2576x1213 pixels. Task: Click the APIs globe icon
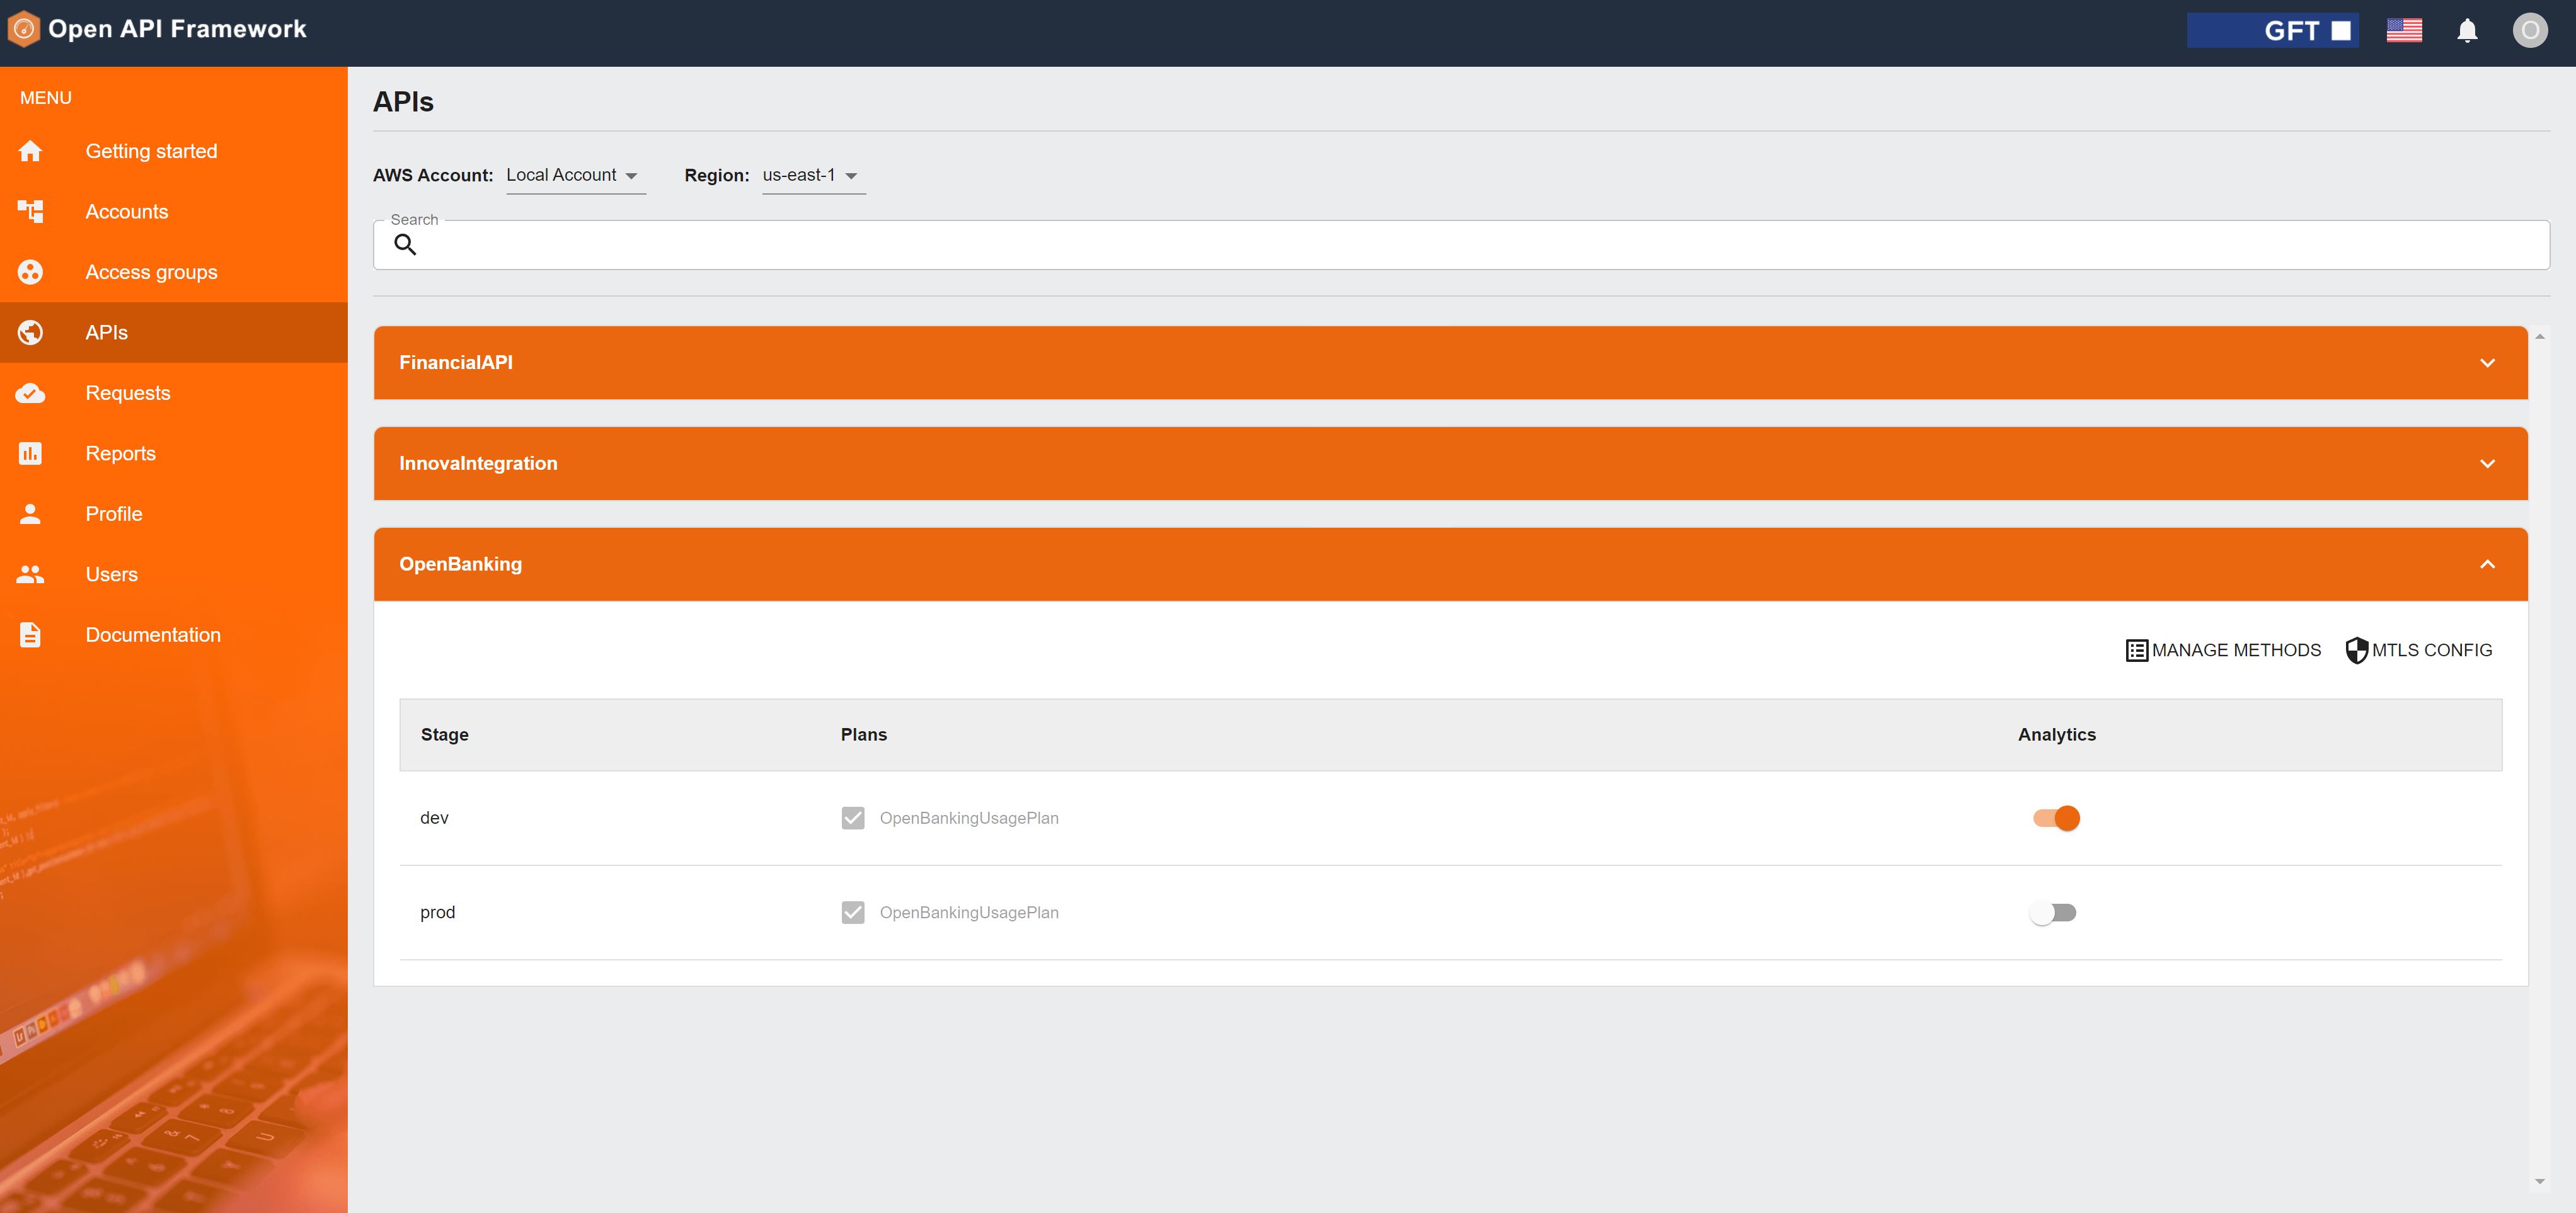click(x=30, y=332)
